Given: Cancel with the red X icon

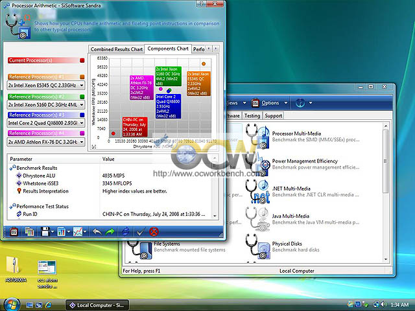Looking at the screenshot, I should coord(154,232).
